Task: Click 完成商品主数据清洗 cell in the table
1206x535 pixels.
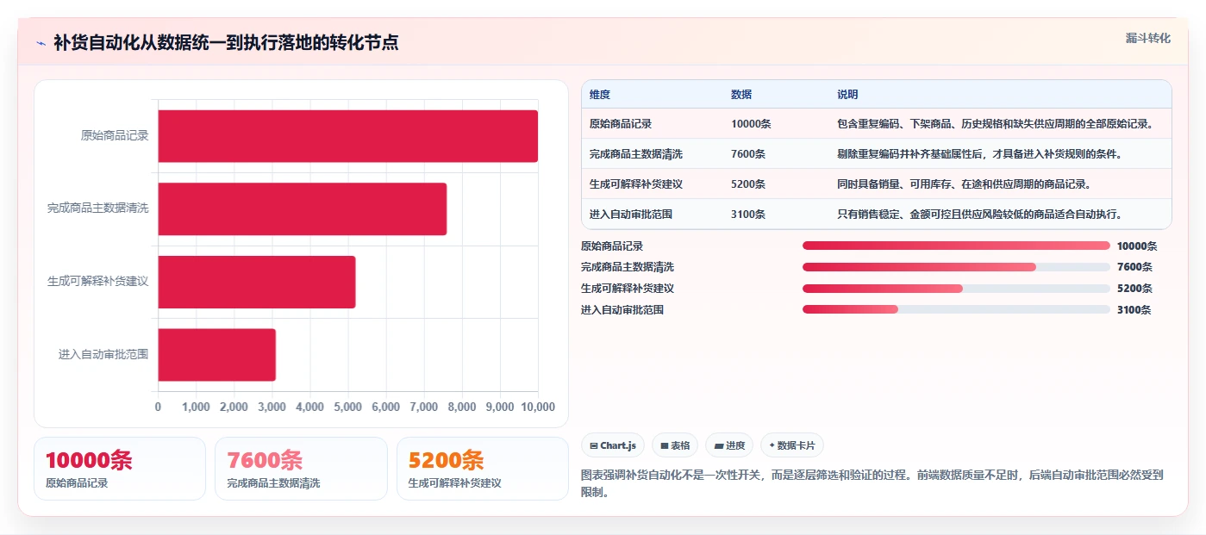Action: (636, 153)
